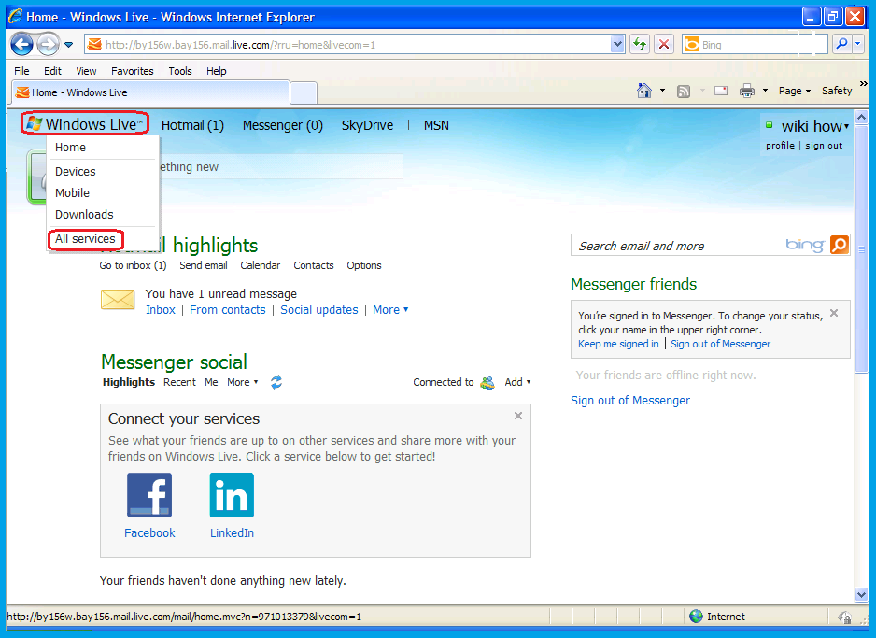
Task: Choose Mobile in Windows Live dropdown
Action: point(72,192)
